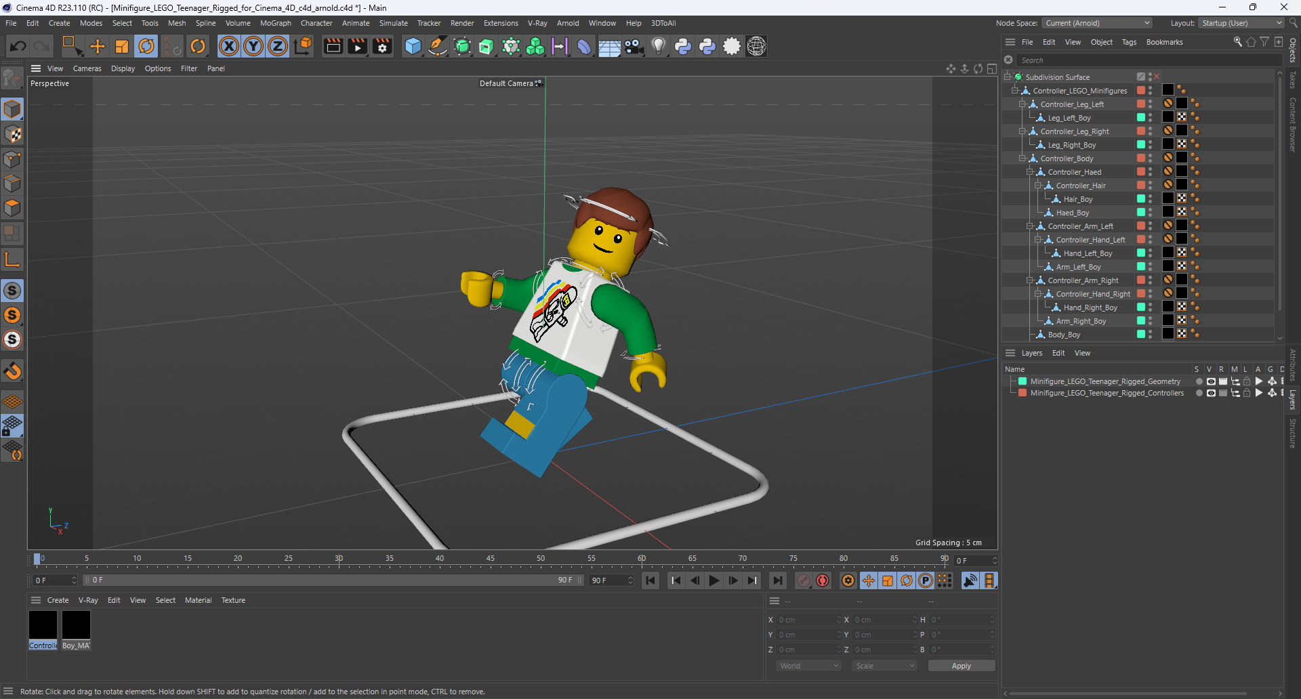Toggle visibility dots for Leg_Left_Boy
Image resolution: width=1301 pixels, height=699 pixels.
1150,117
